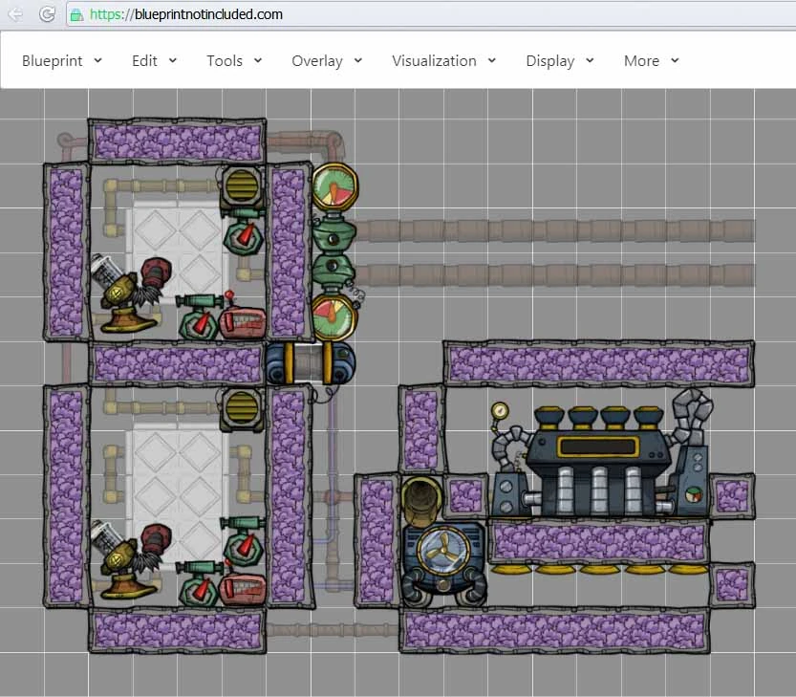Select the gas vent in upper room

[x=242, y=186]
